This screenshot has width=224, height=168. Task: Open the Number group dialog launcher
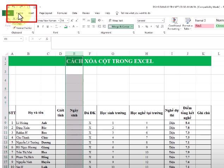click(164, 33)
